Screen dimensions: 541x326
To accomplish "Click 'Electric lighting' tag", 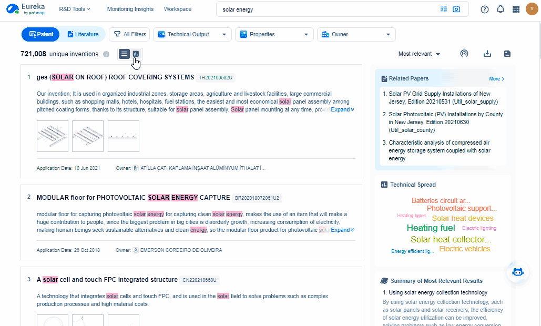I will point(479,228).
